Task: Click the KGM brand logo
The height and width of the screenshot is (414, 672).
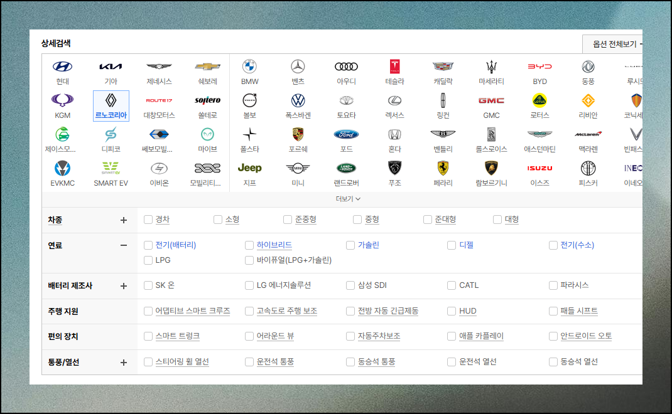Action: 63,100
